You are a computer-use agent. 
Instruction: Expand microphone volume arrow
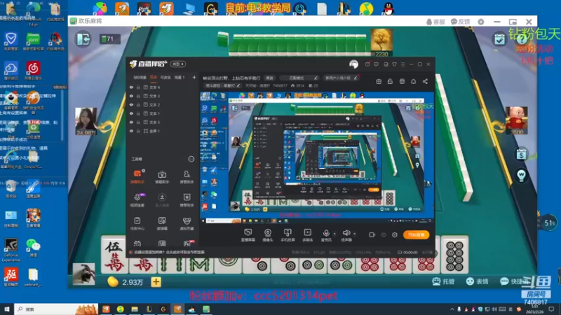pos(334,234)
